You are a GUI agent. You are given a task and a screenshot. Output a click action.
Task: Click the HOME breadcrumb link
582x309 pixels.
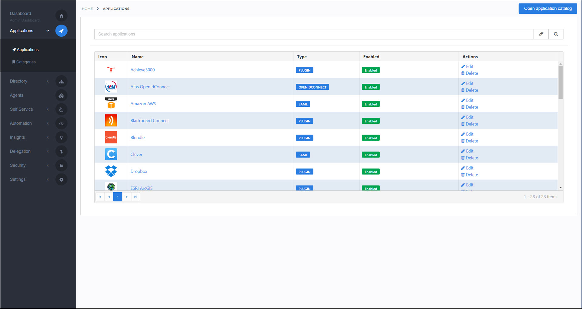(x=87, y=9)
